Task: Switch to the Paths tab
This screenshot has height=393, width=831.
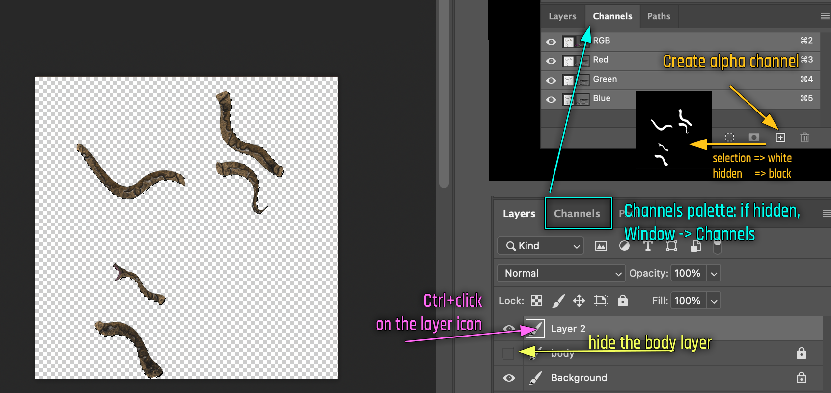Action: (x=659, y=16)
